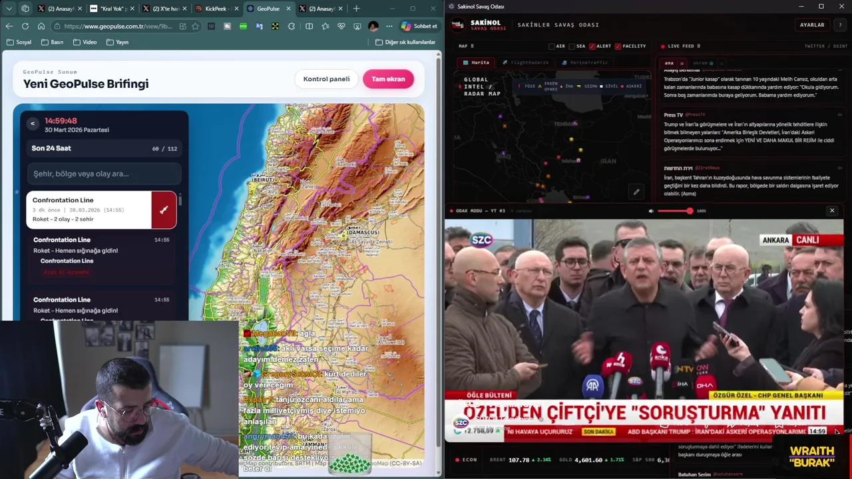
Task: Click the GOLD 4,601.60 ticker value
Action: [x=589, y=460]
